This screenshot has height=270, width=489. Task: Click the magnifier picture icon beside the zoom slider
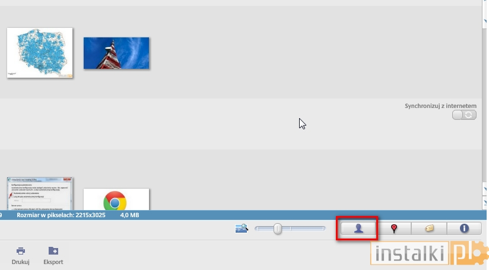coord(242,228)
